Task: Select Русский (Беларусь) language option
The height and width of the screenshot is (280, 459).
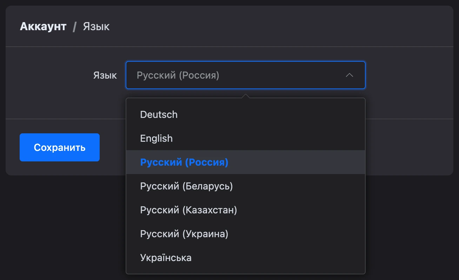Action: click(246, 186)
